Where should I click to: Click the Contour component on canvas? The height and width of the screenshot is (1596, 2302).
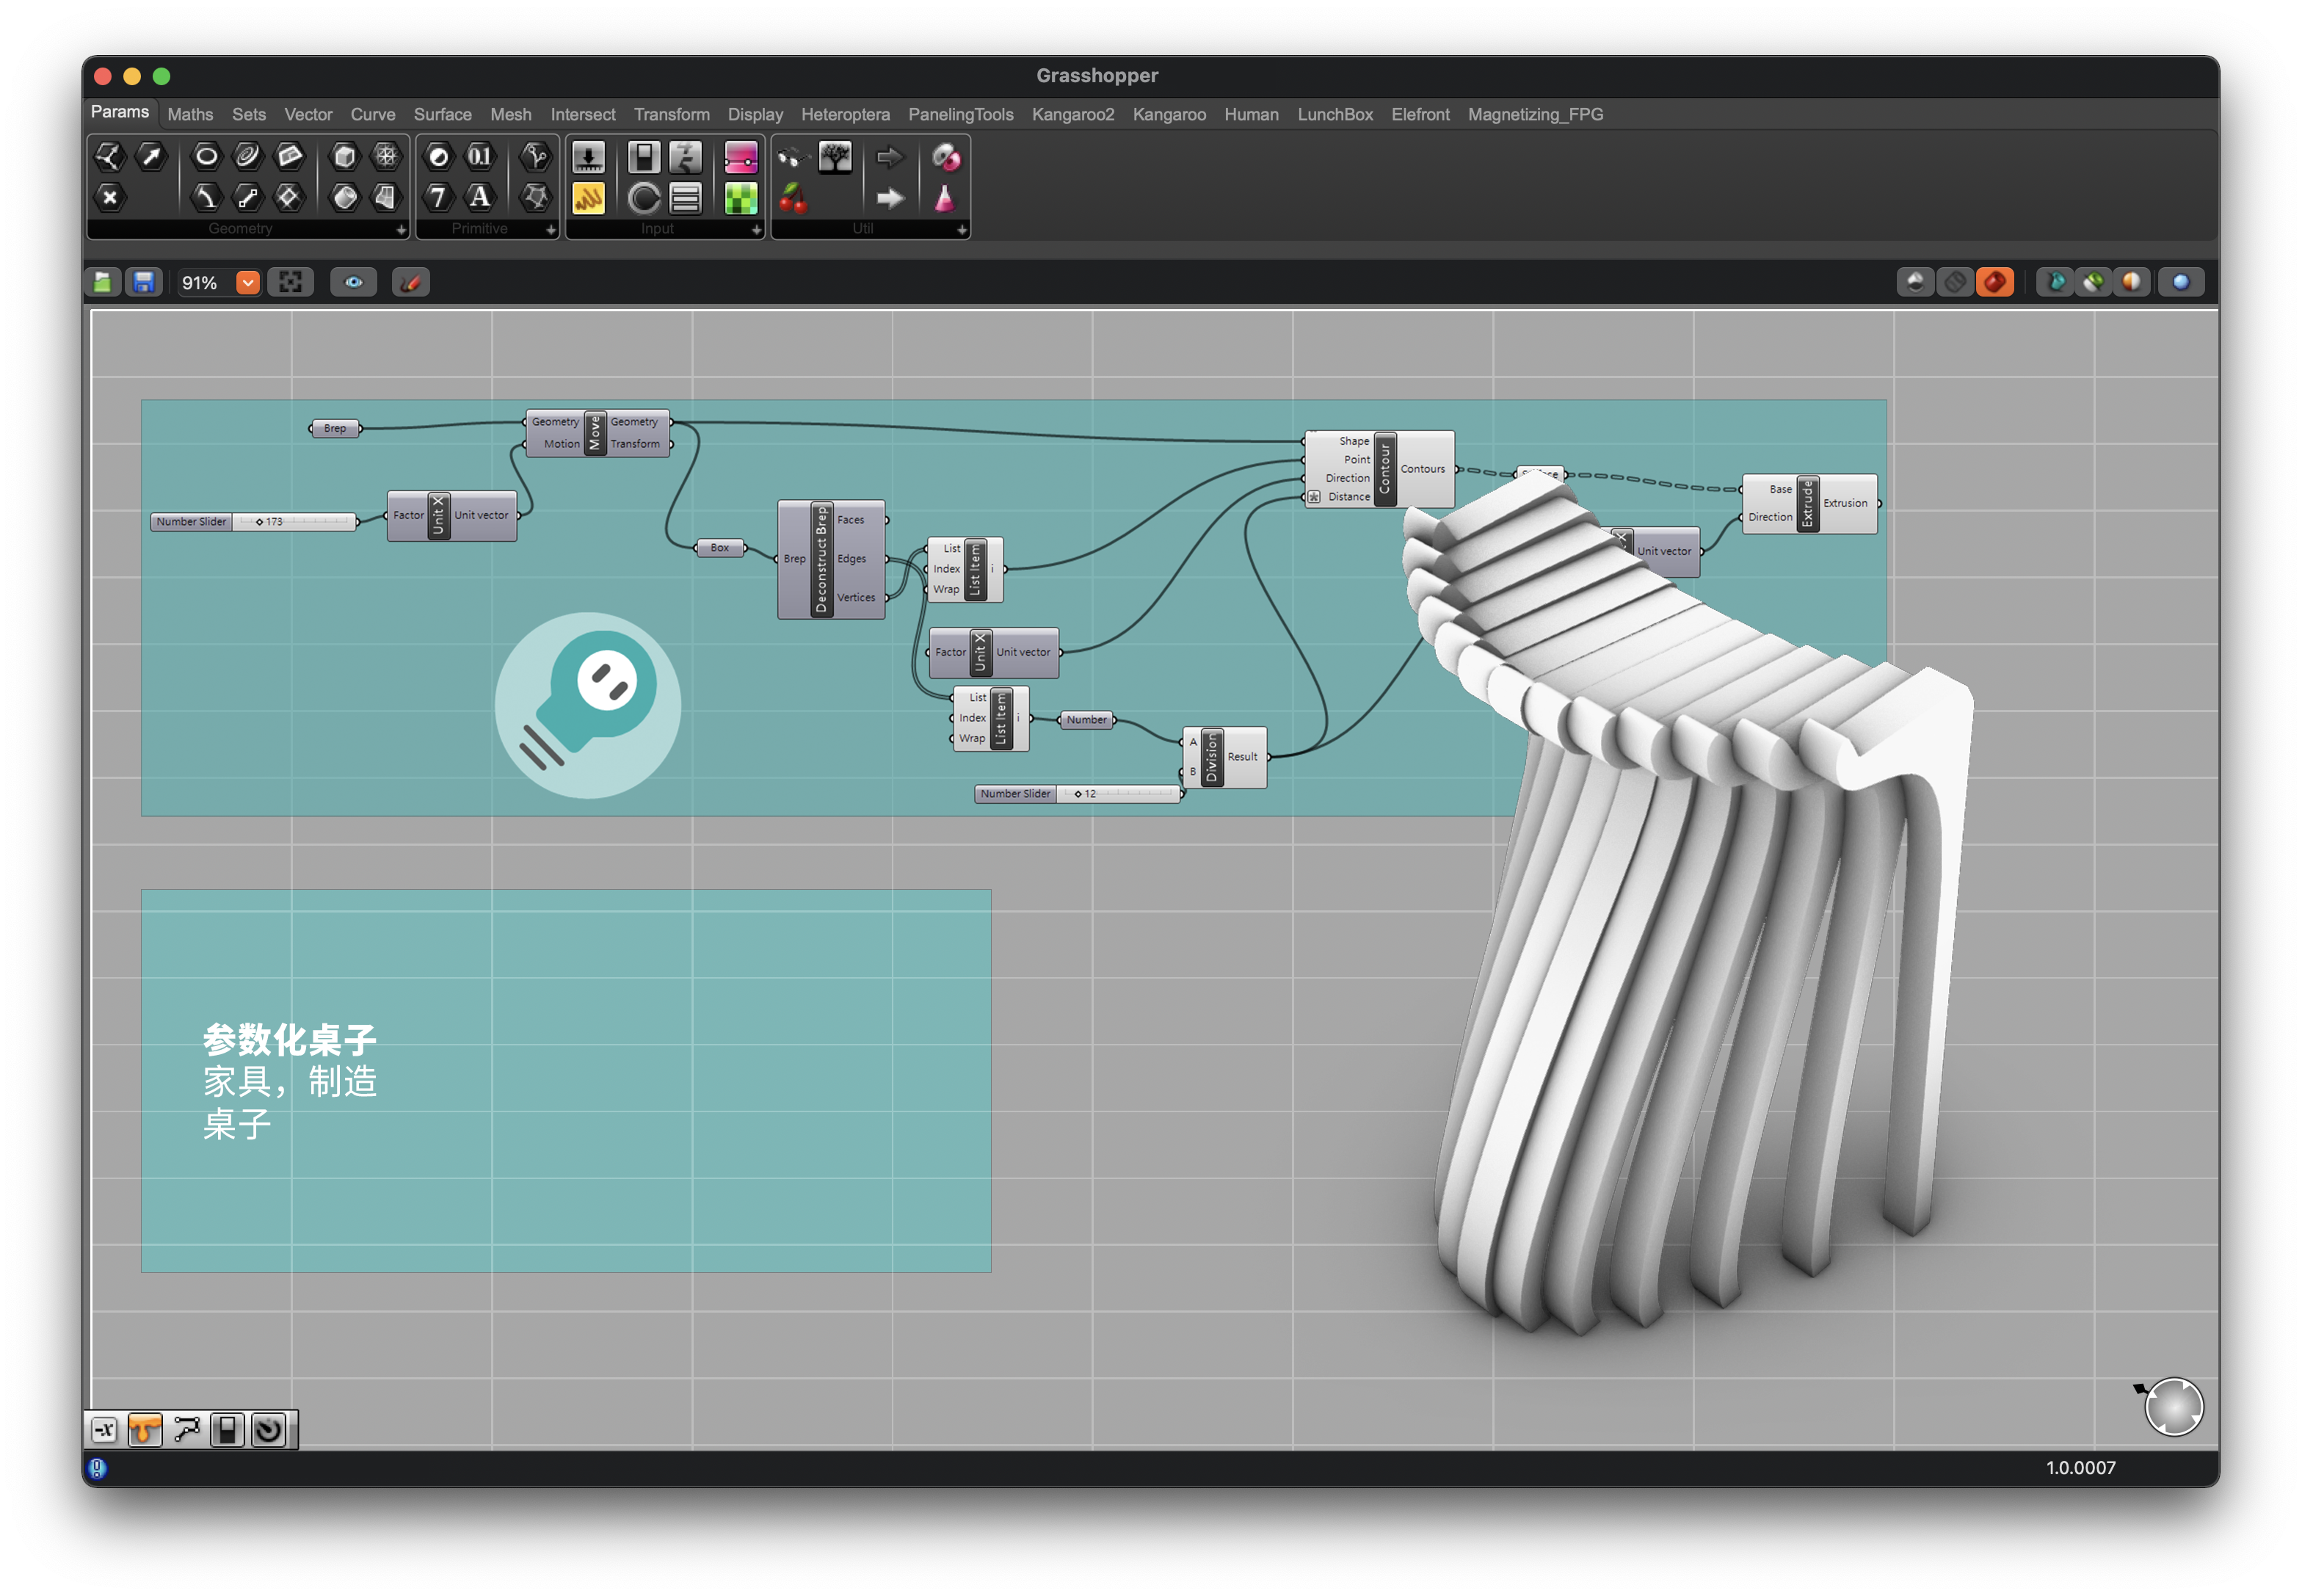[1384, 469]
